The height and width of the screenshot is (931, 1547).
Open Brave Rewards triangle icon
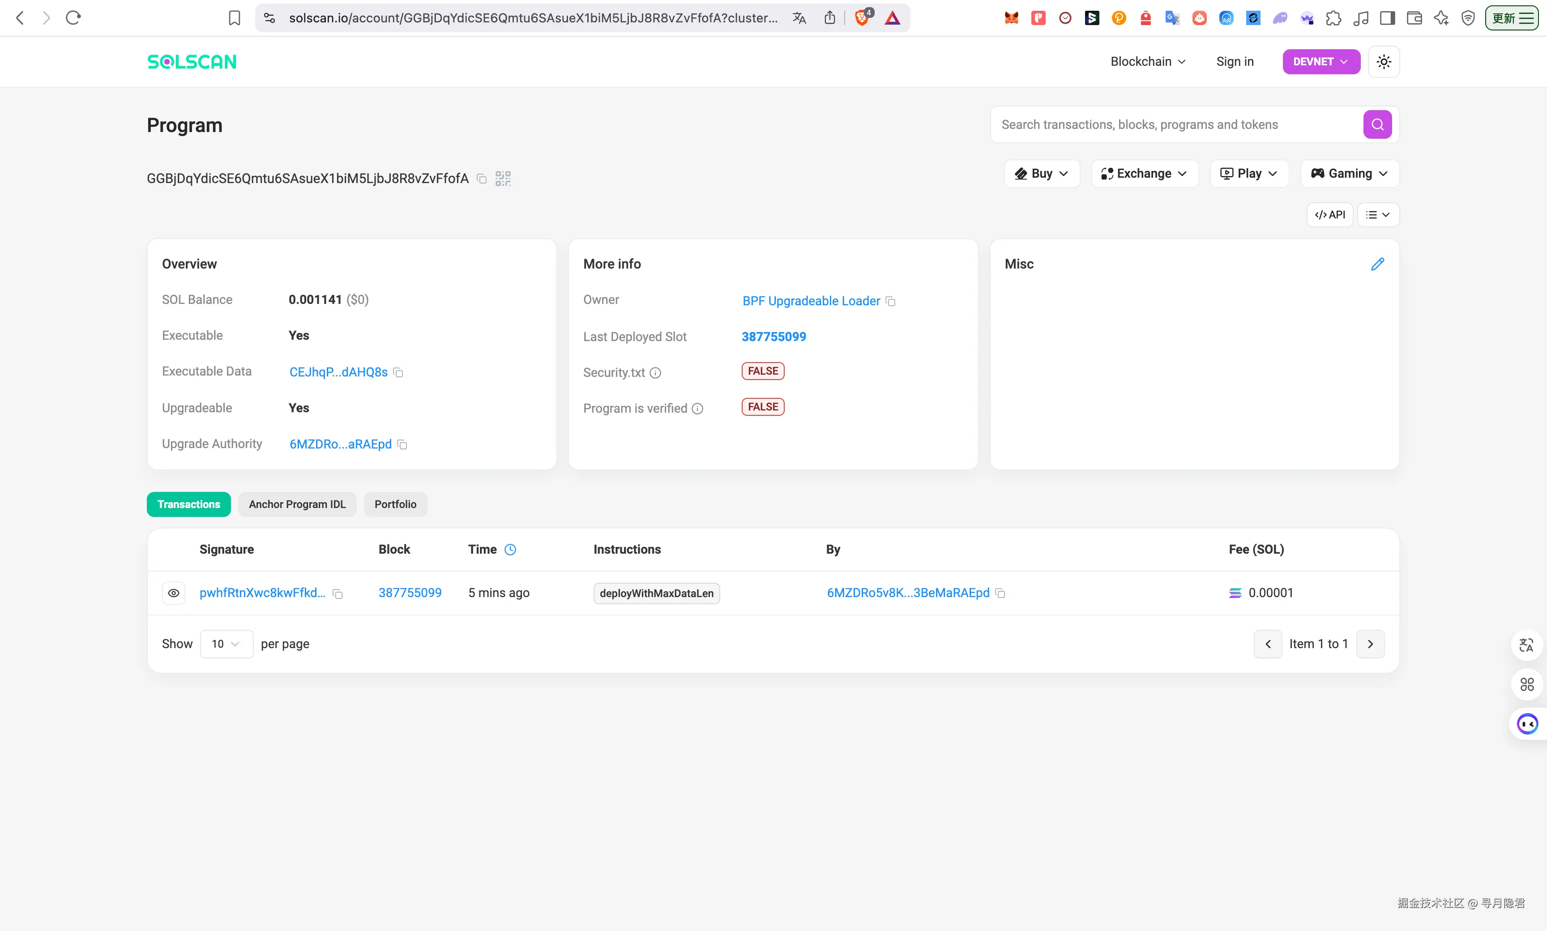pyautogui.click(x=892, y=18)
